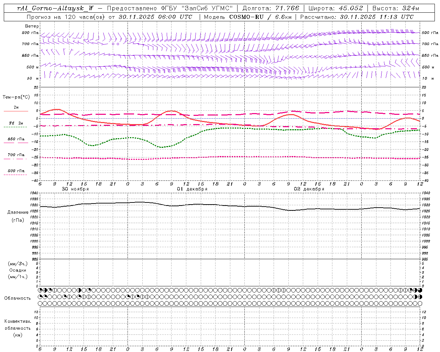Click the 700 гПа temperature legend entry
The image size is (440, 352).
[x=16, y=155]
